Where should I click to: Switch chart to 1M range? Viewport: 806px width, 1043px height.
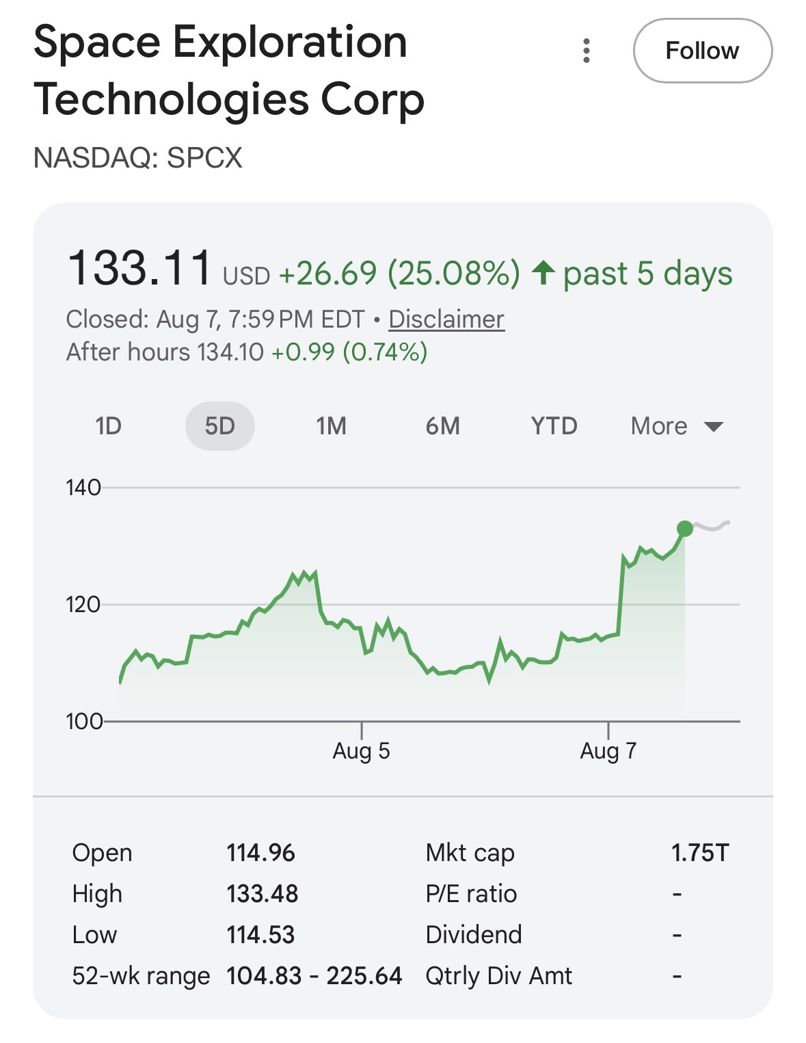point(331,426)
